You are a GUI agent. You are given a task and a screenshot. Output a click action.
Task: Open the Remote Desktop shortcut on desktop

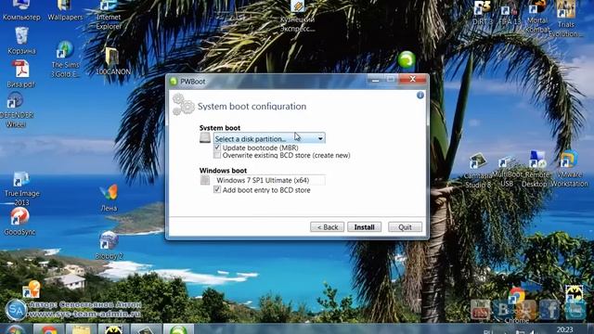pyautogui.click(x=536, y=169)
